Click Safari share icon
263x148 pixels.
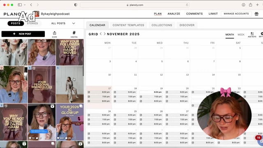click(x=250, y=5)
